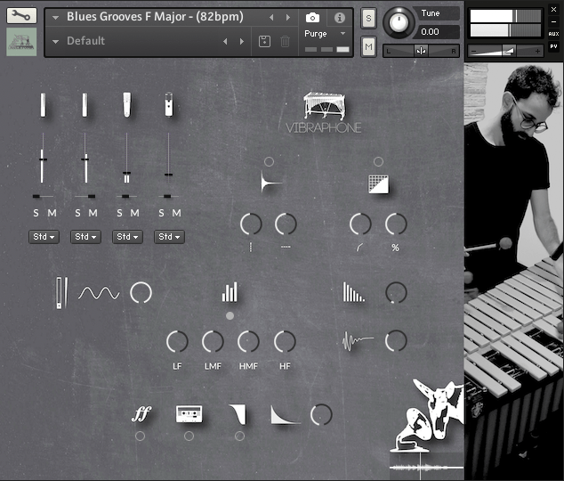Image resolution: width=564 pixels, height=481 pixels.
Task: Expand the Default preset menu arrow
Action: 55,41
